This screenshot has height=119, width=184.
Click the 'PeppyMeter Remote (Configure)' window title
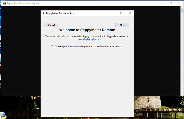point(23,3)
